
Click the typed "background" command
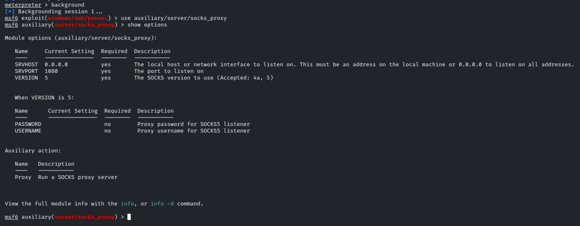pyautogui.click(x=68, y=5)
